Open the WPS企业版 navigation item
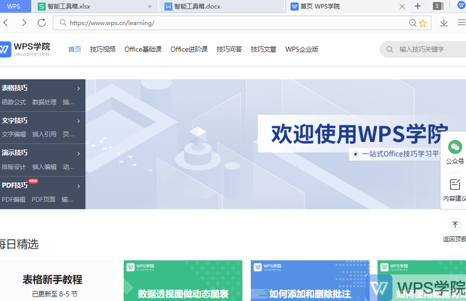The image size is (466, 301). 302,49
